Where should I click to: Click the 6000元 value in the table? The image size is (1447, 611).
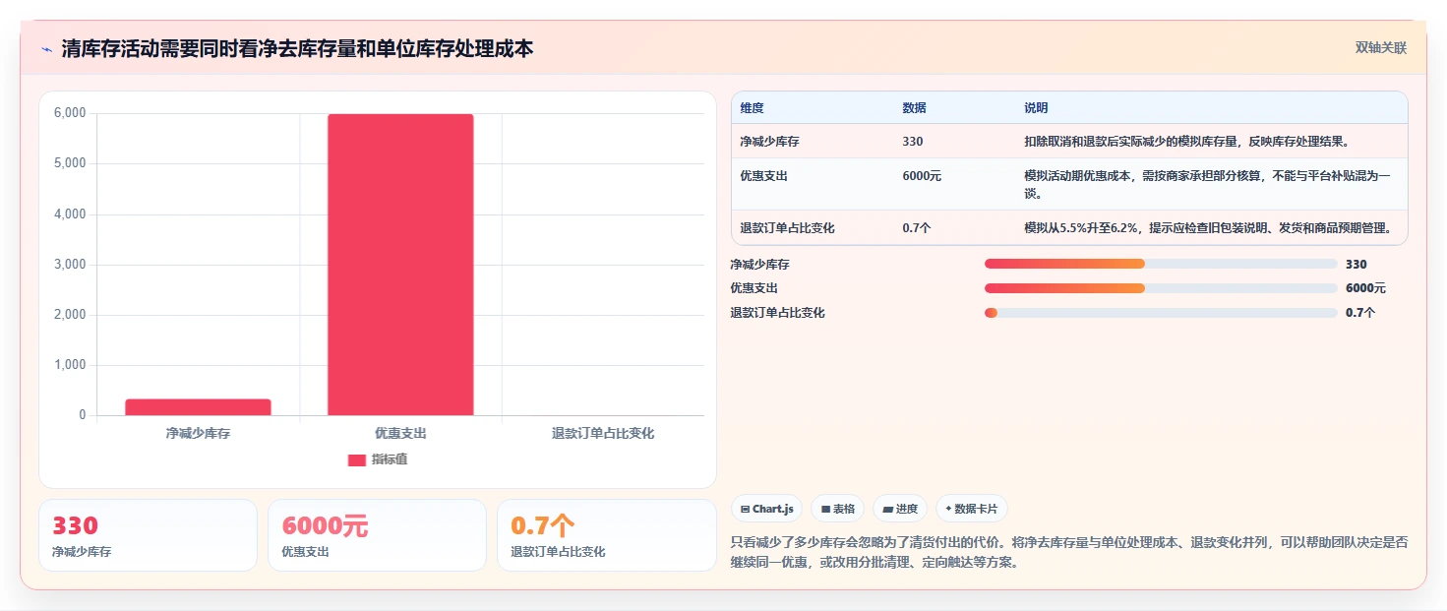coord(922,176)
